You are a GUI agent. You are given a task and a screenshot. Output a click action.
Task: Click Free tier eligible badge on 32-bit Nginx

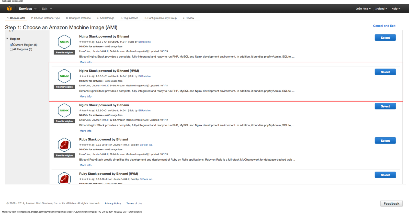tap(64, 121)
